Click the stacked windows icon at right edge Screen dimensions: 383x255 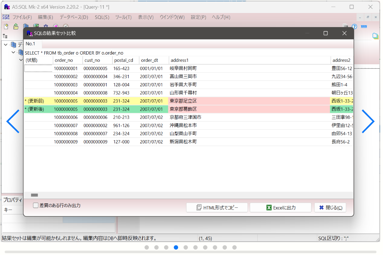point(375,36)
